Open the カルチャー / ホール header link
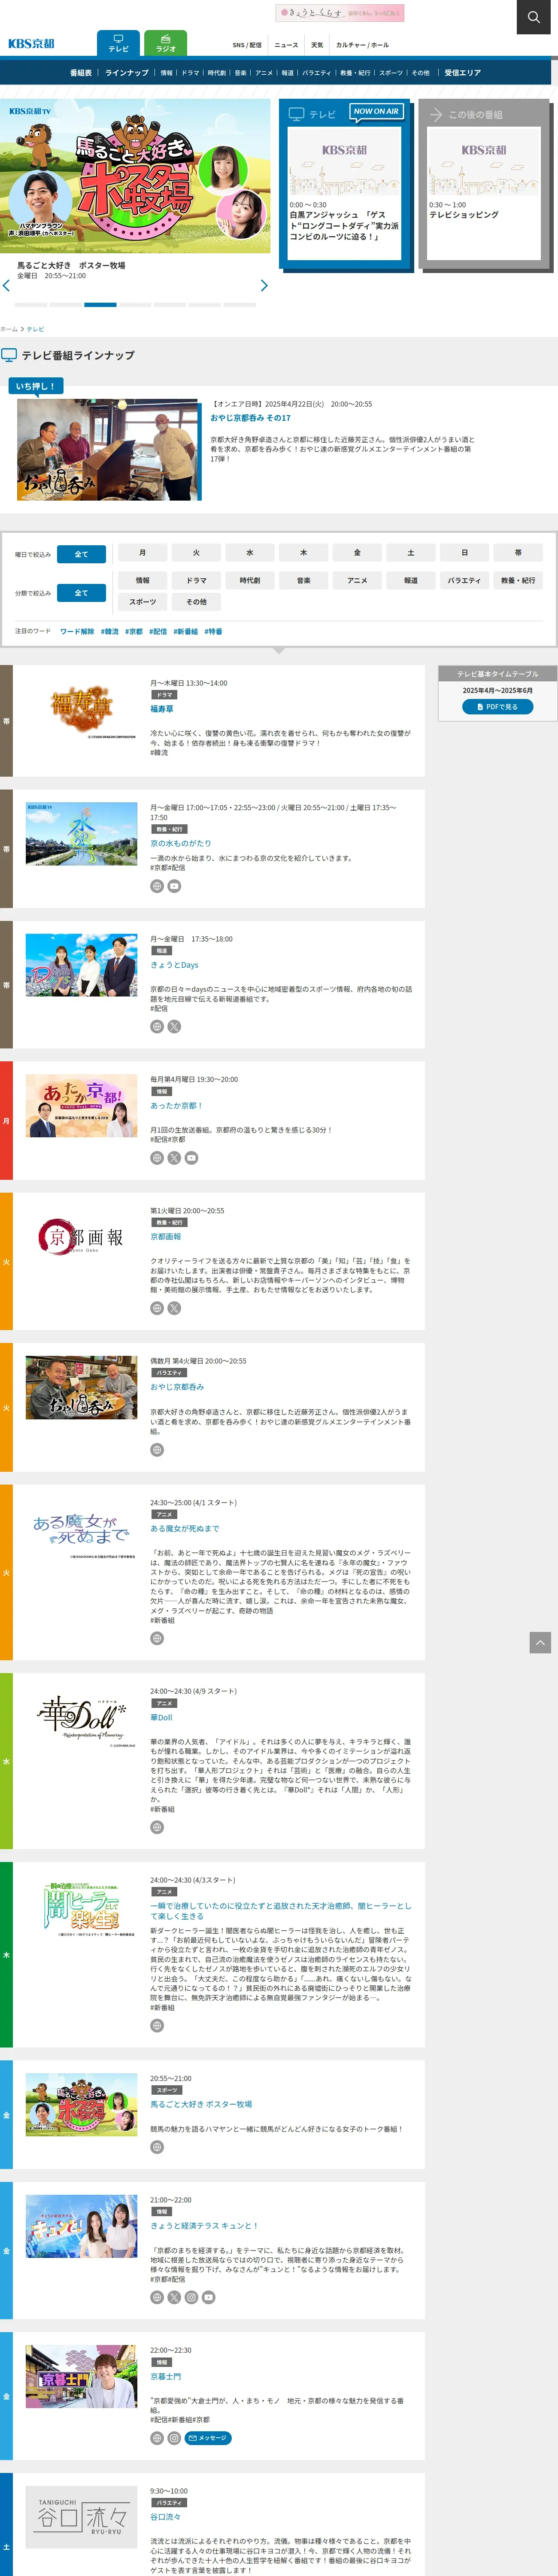Viewport: 558px width, 2576px height. pos(362,45)
